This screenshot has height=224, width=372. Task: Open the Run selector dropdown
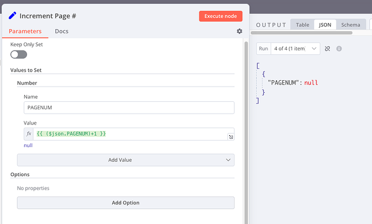click(294, 48)
